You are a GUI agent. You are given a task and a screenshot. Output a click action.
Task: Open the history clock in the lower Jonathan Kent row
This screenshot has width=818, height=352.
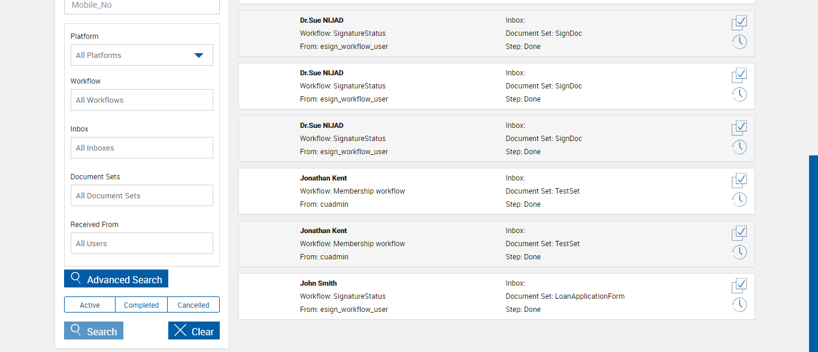(740, 252)
